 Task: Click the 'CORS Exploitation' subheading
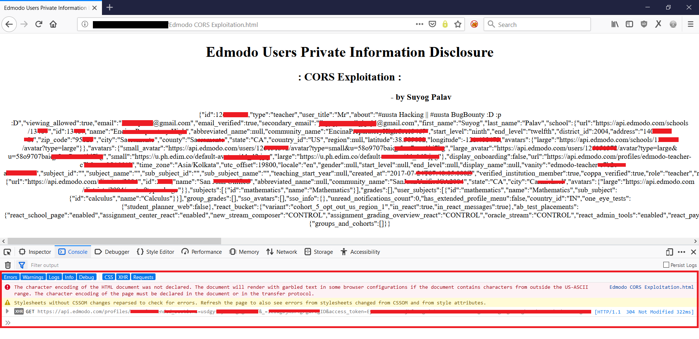(350, 77)
